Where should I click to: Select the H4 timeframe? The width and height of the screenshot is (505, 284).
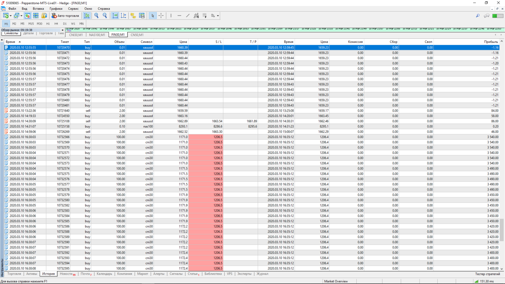coord(56,24)
